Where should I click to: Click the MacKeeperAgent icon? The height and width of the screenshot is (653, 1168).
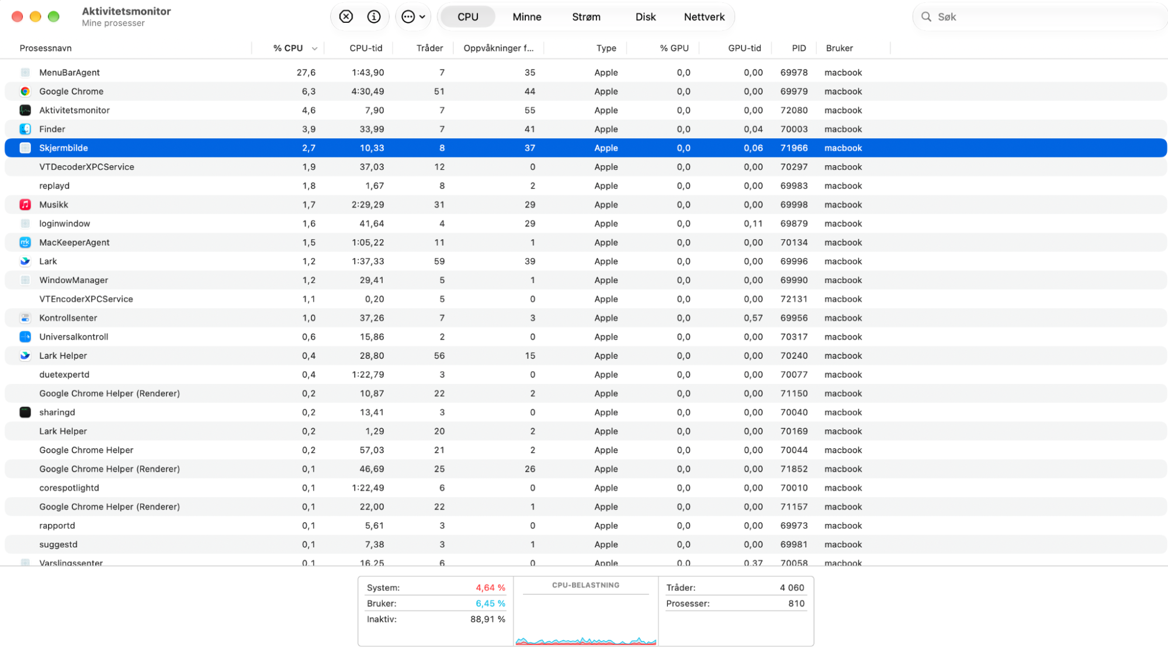coord(25,242)
